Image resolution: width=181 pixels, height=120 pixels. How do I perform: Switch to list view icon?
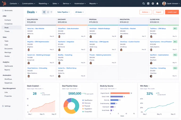[x=48, y=12]
